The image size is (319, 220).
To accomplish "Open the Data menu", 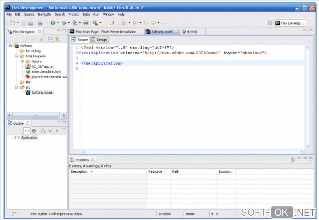I will 86,14.
